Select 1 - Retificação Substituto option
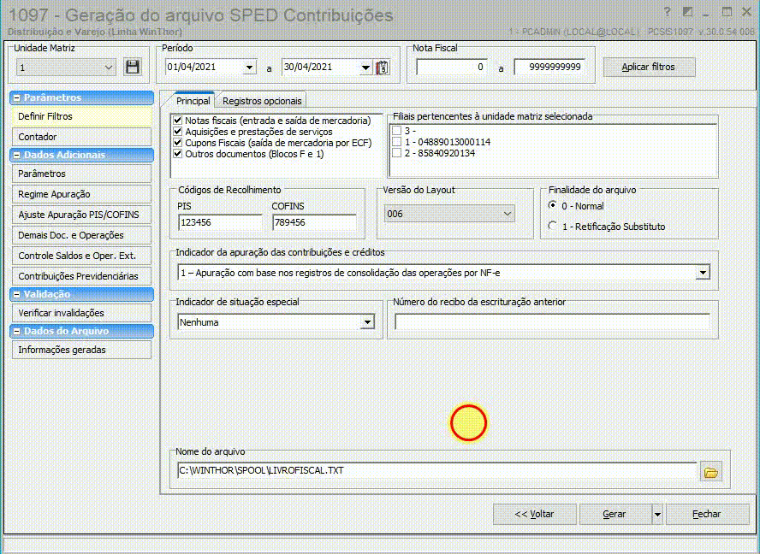 click(552, 227)
